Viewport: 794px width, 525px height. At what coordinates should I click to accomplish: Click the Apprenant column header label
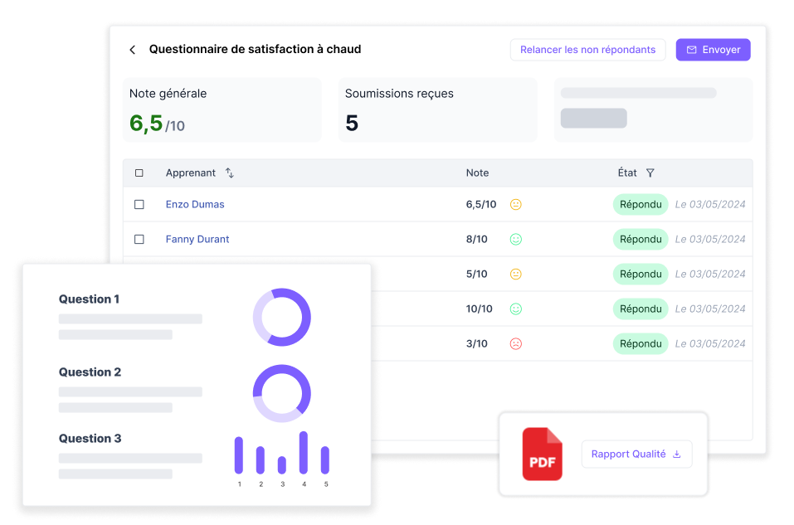(x=190, y=173)
